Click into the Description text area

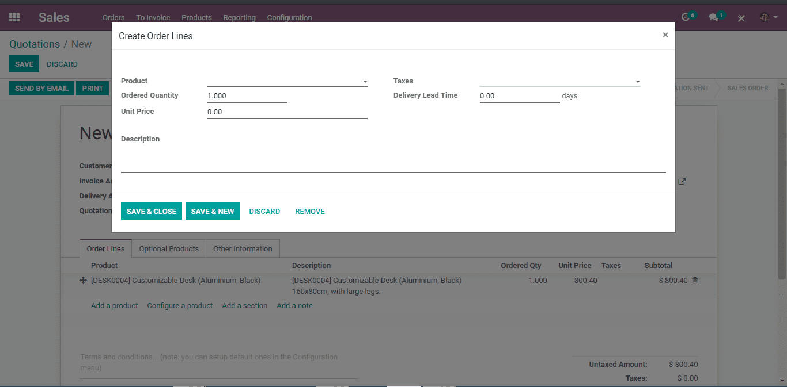[x=393, y=160]
